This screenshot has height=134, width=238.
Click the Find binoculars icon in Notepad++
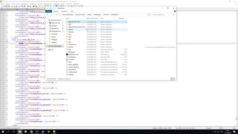tap(33, 6)
